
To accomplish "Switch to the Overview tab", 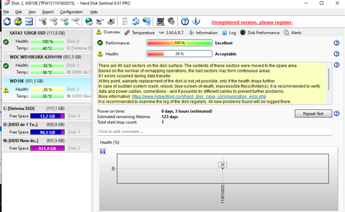I will (x=109, y=32).
